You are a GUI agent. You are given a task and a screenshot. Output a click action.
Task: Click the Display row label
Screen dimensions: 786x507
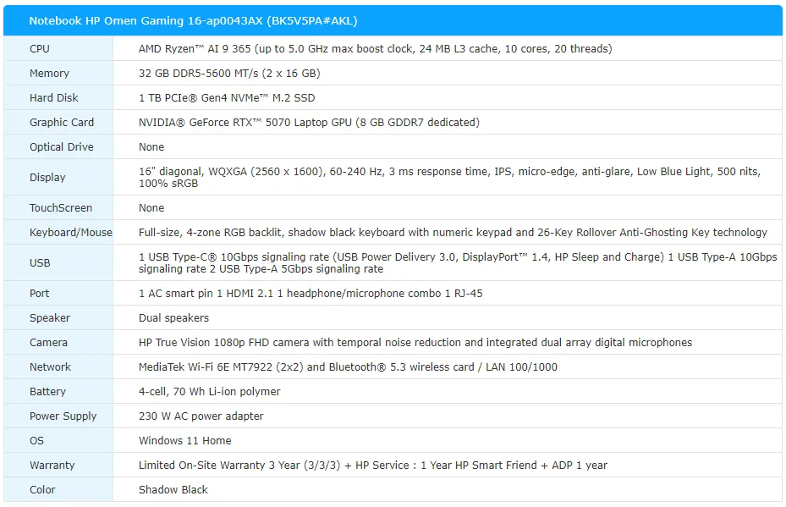click(47, 178)
